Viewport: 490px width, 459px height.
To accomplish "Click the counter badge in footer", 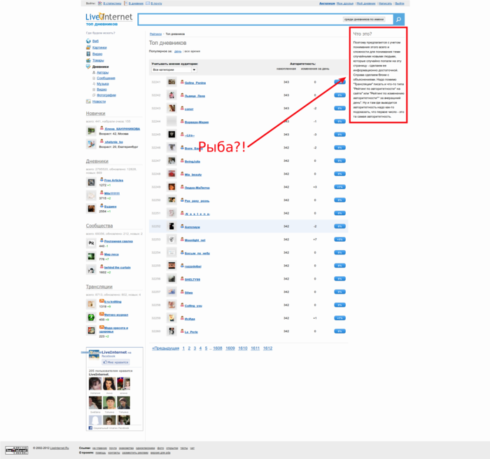I will [17, 450].
